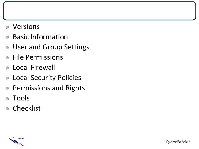Select the Checklist entry

tap(27, 108)
